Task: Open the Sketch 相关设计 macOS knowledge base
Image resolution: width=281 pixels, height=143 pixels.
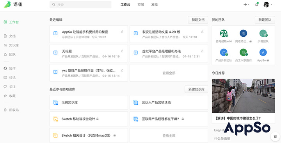Action: coord(89,136)
